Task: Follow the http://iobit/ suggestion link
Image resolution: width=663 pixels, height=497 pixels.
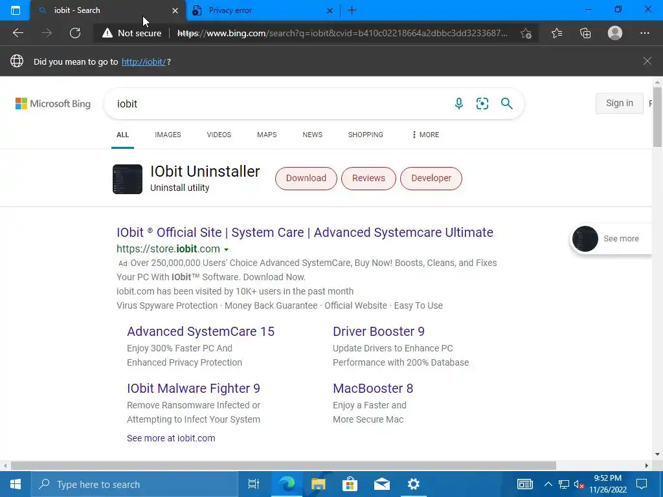Action: click(144, 61)
